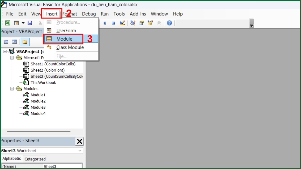Screen dimensions: 301x169
Task: Click the Save floppy disk icon
Action: tap(30, 23)
